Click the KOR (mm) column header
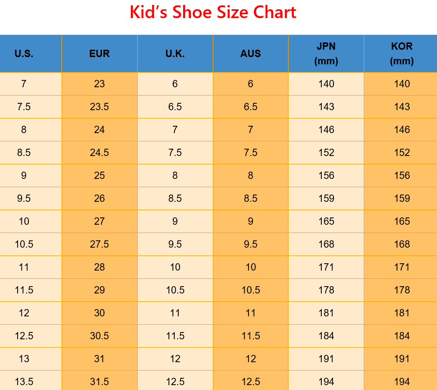Screen dimensions: 437x390 pyautogui.click(x=402, y=54)
